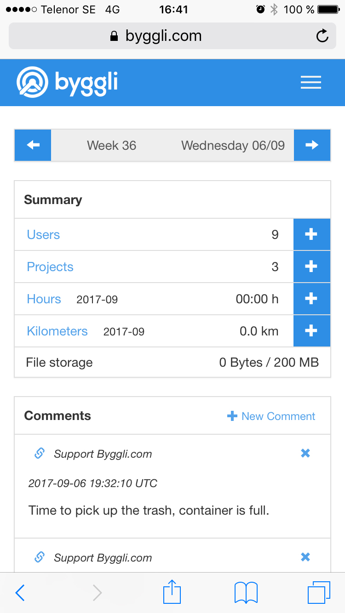The image size is (345, 613).
Task: Create a New Comment
Action: 271,416
